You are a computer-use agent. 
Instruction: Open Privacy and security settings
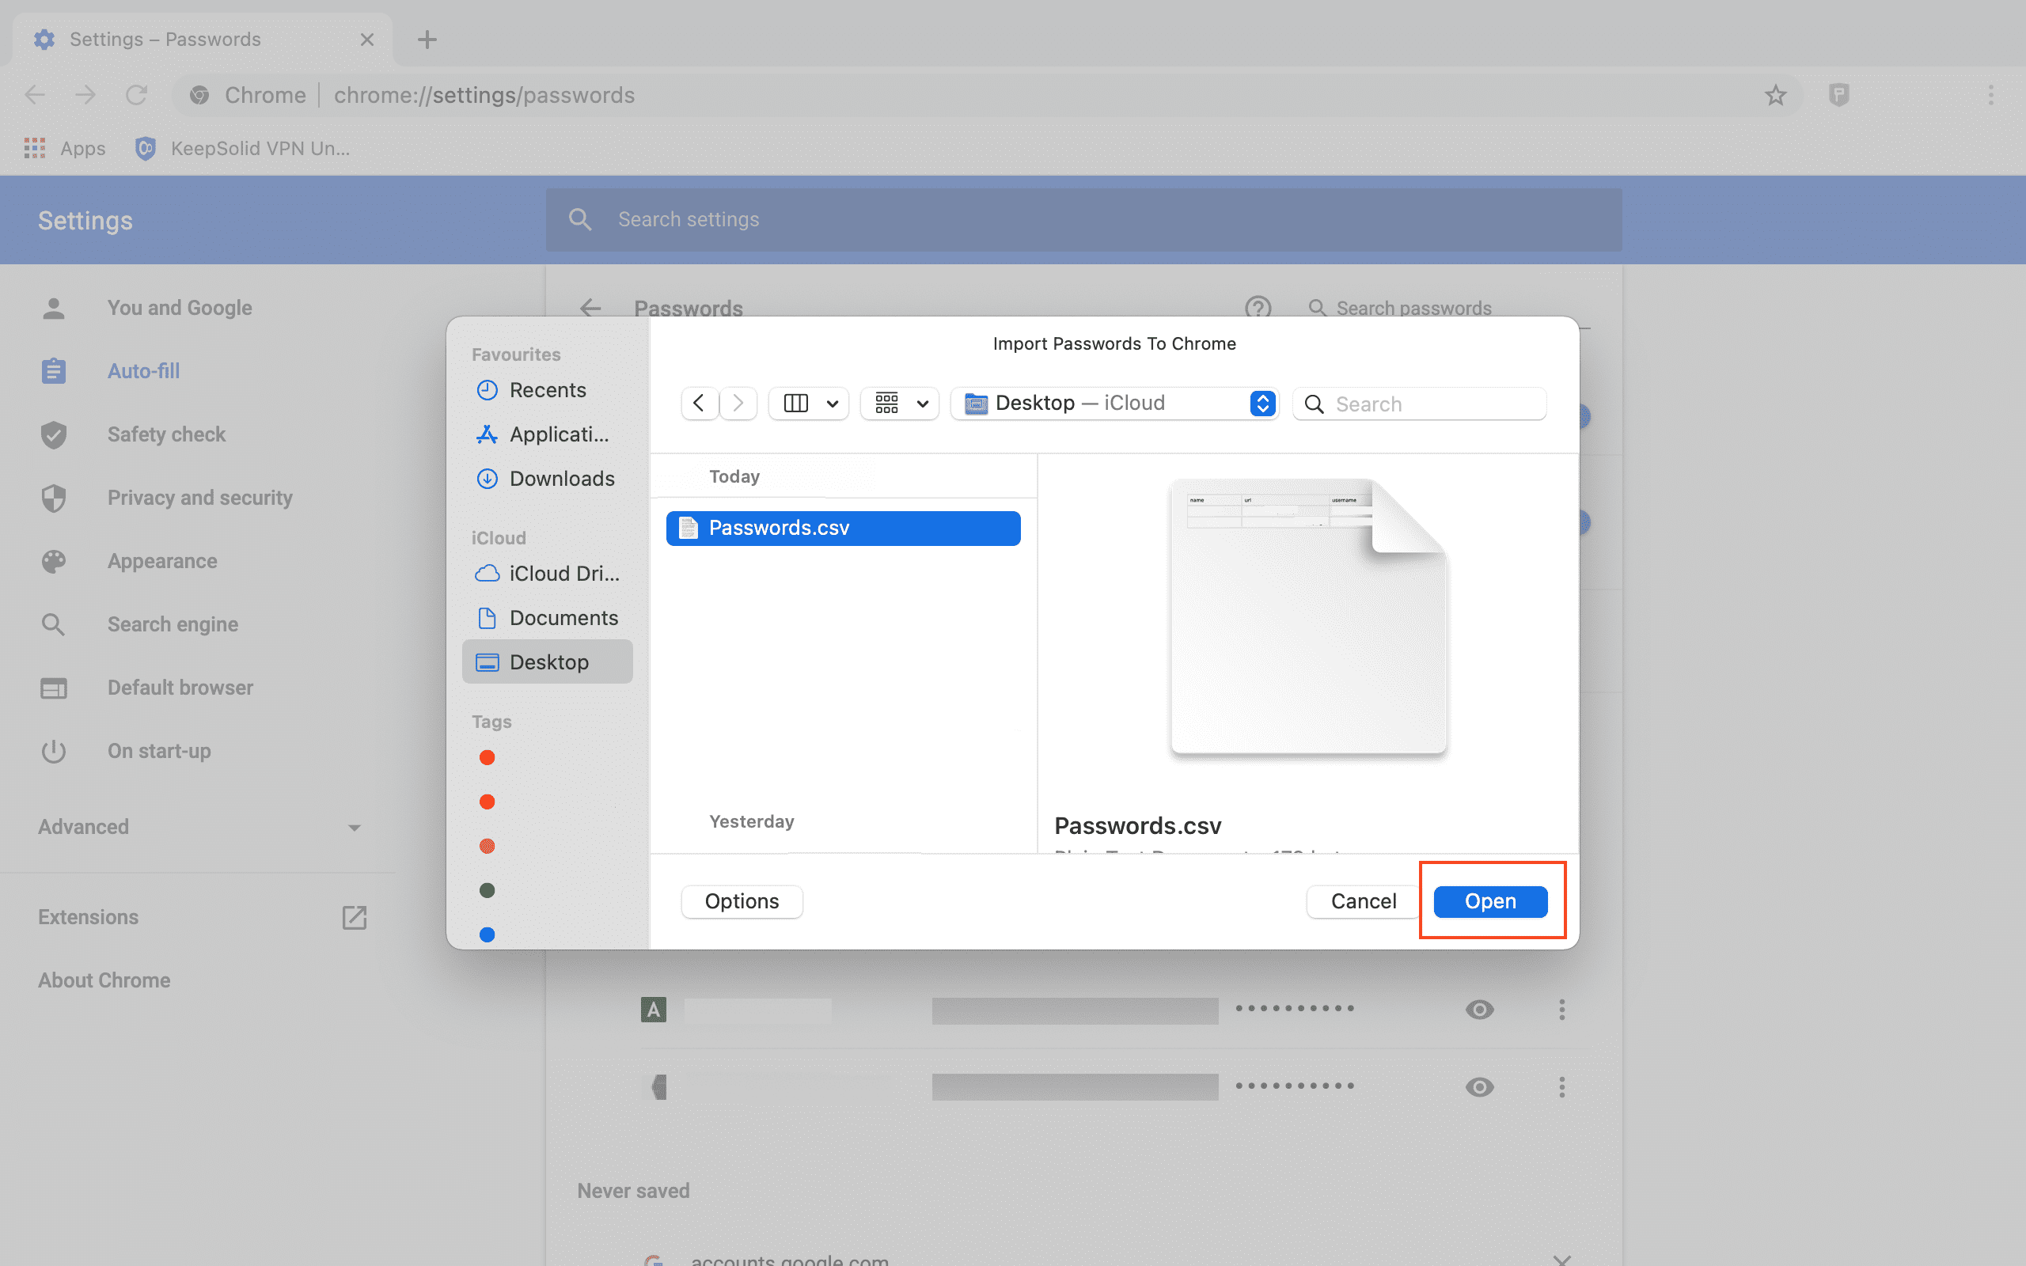click(199, 498)
